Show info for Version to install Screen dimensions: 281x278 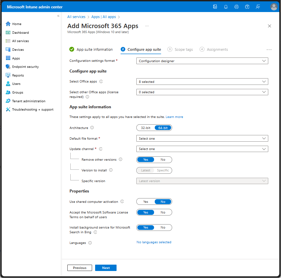[111, 170]
